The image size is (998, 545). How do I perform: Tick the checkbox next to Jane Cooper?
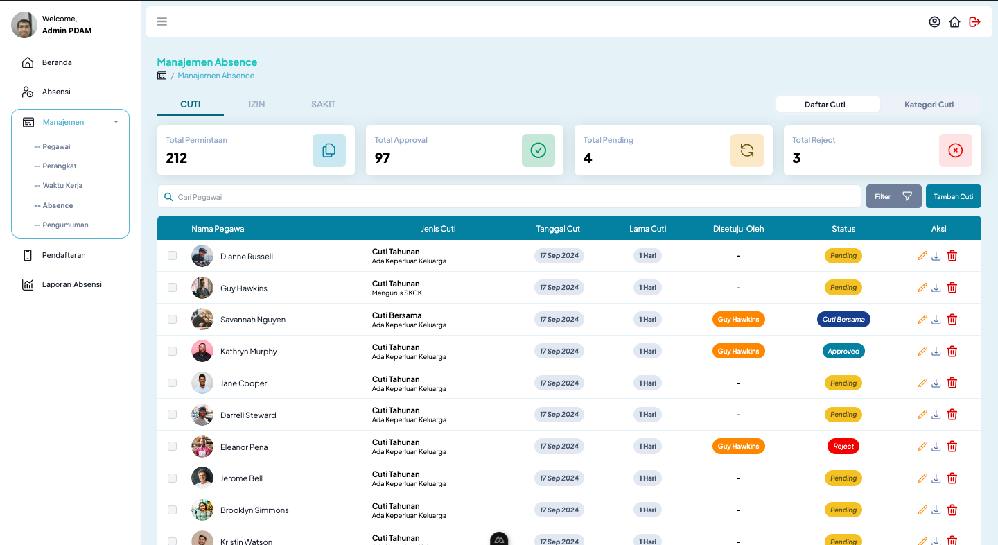point(172,383)
